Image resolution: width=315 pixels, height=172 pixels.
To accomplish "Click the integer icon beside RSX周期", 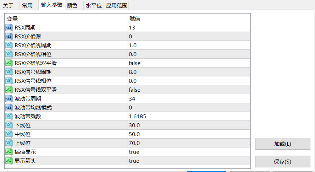I will pos(9,28).
